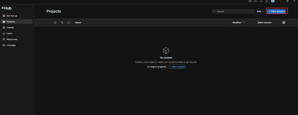Click the favorites star column header
The image size is (298, 115).
55,23
